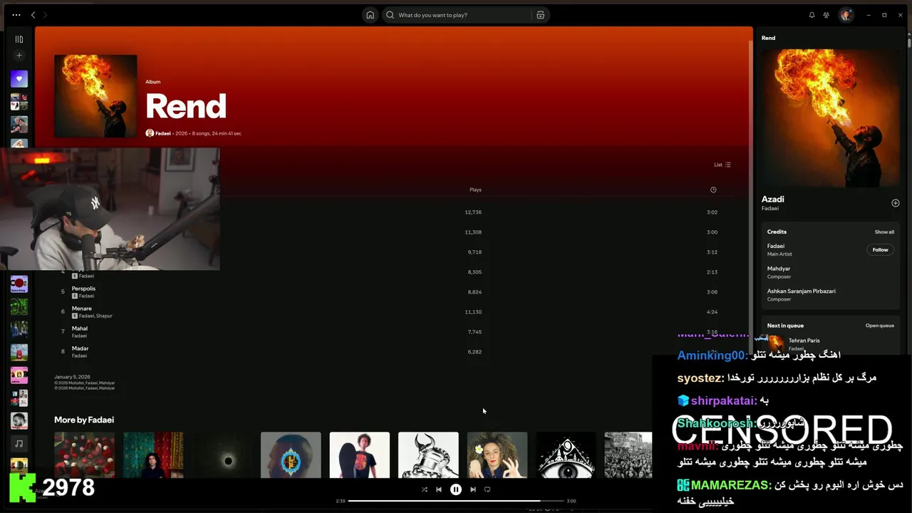Click the Rend album cover image
This screenshot has height=513, width=912.
point(95,96)
